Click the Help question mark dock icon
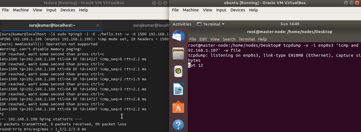 point(178,125)
